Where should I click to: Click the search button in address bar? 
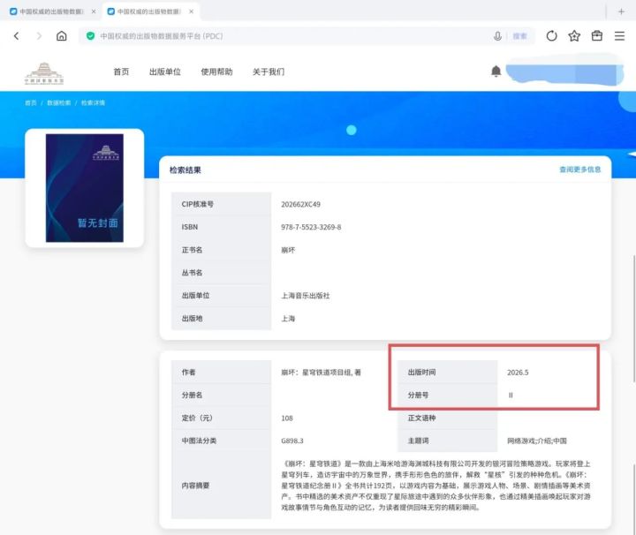(x=519, y=36)
